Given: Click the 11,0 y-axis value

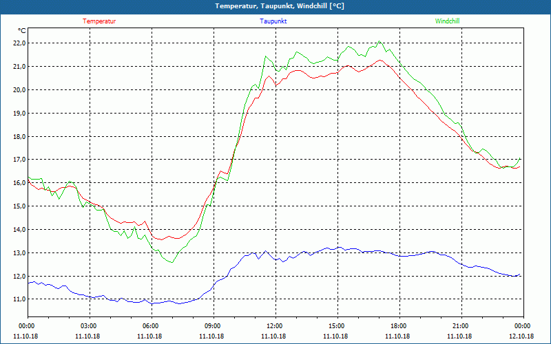Looking at the screenshot, I should [20, 299].
